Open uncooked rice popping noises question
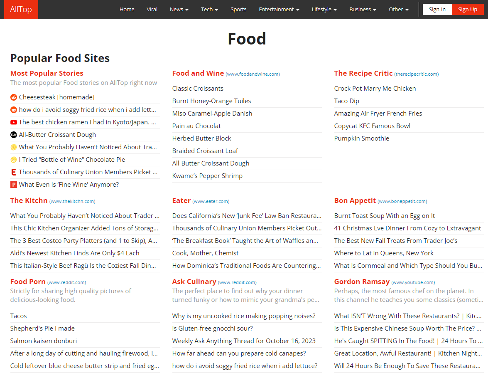Screen dimensions: 488x378 [244, 316]
